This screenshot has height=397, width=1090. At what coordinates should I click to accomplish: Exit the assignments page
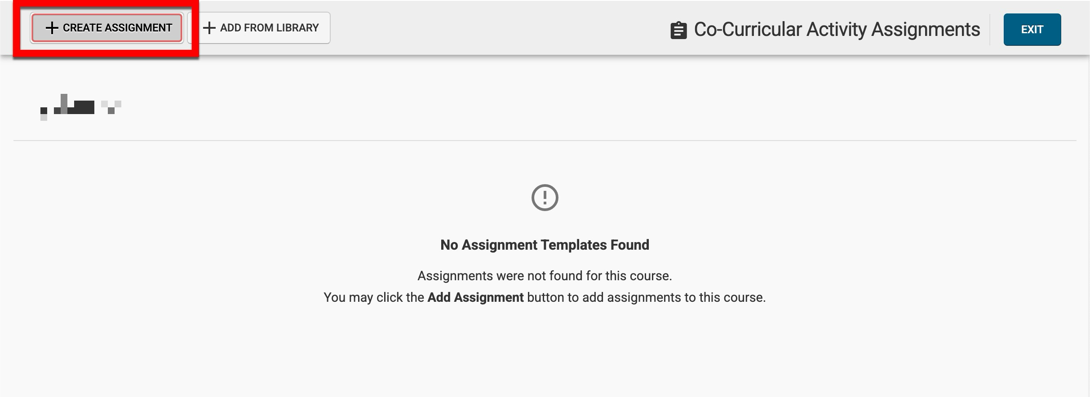[x=1032, y=30]
